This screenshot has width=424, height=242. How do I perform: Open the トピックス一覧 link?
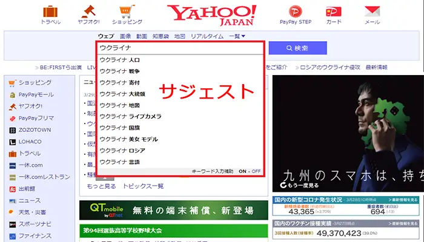(143, 186)
